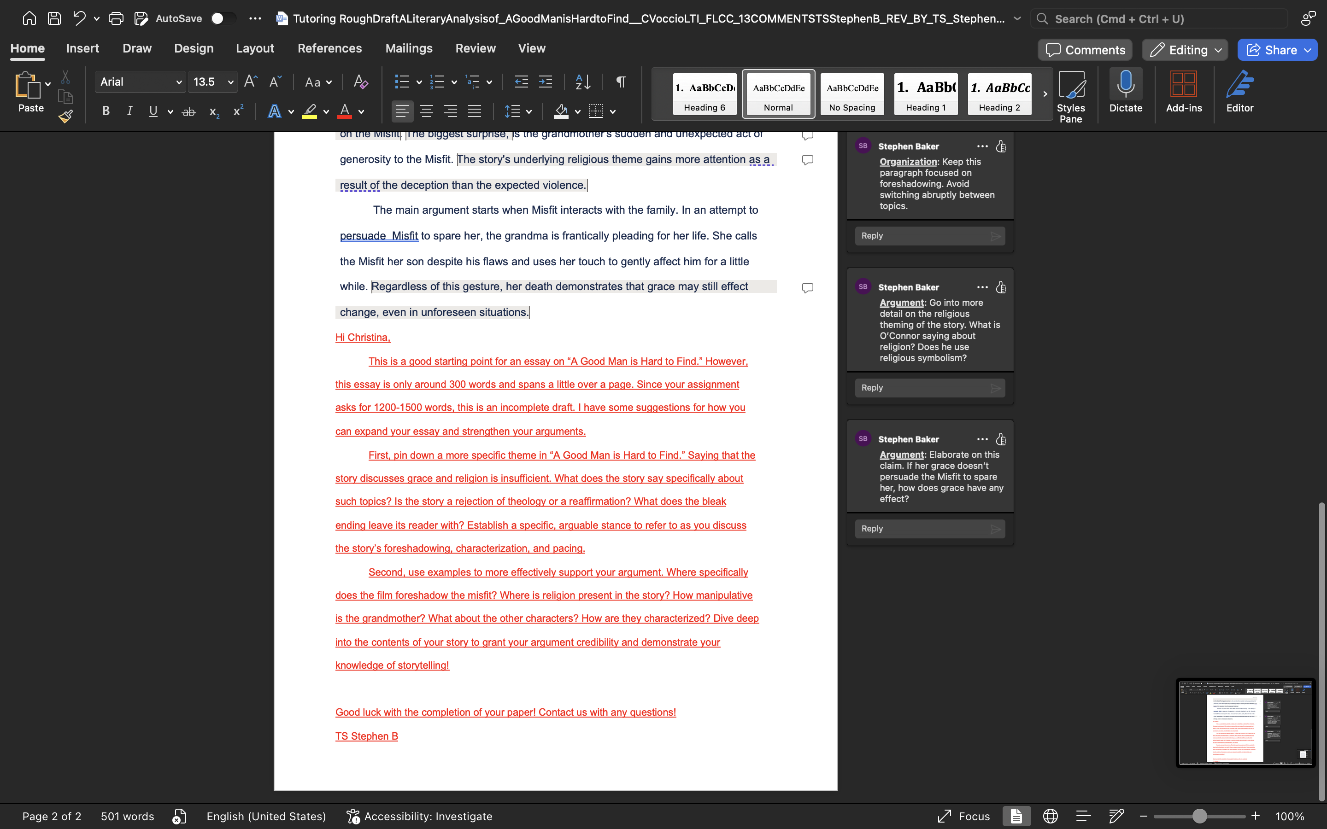Open the Editing mode dropdown

[x=1184, y=49]
